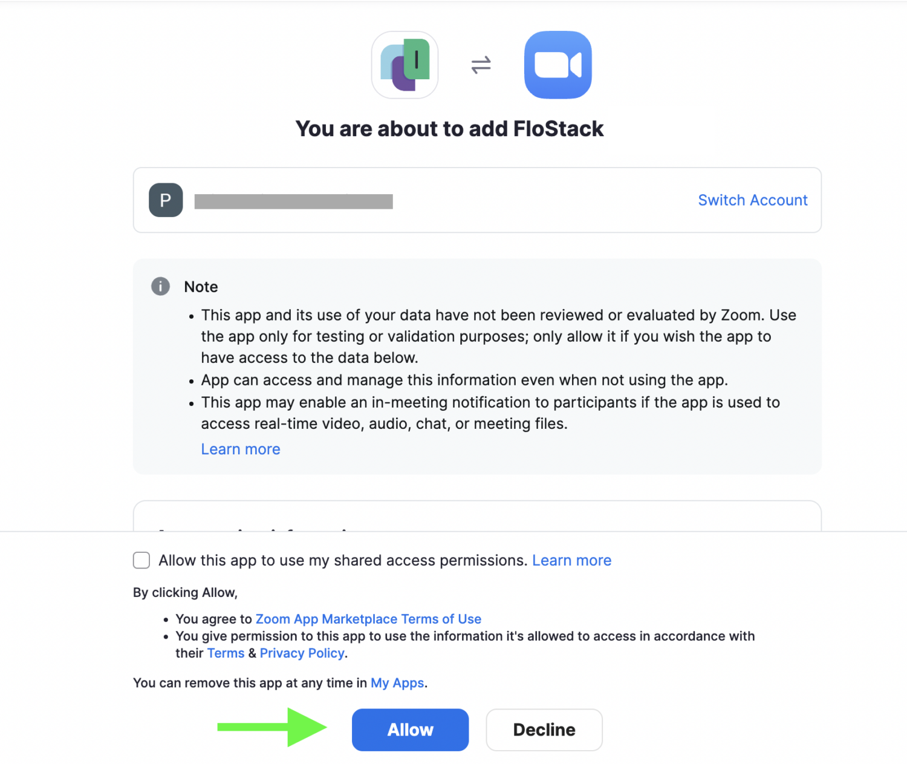907x764 pixels.
Task: Click Switch Account link
Action: tap(752, 200)
